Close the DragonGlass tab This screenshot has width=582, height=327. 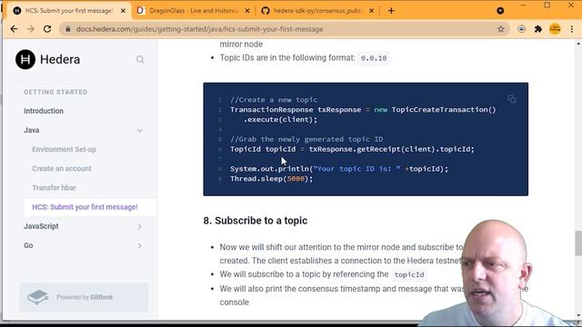point(247,11)
